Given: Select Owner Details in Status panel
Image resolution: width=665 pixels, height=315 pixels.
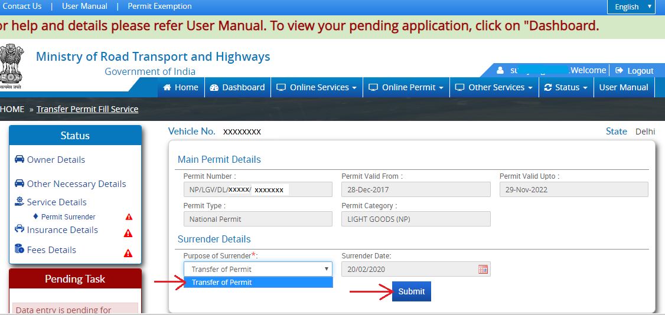Looking at the screenshot, I should point(56,160).
